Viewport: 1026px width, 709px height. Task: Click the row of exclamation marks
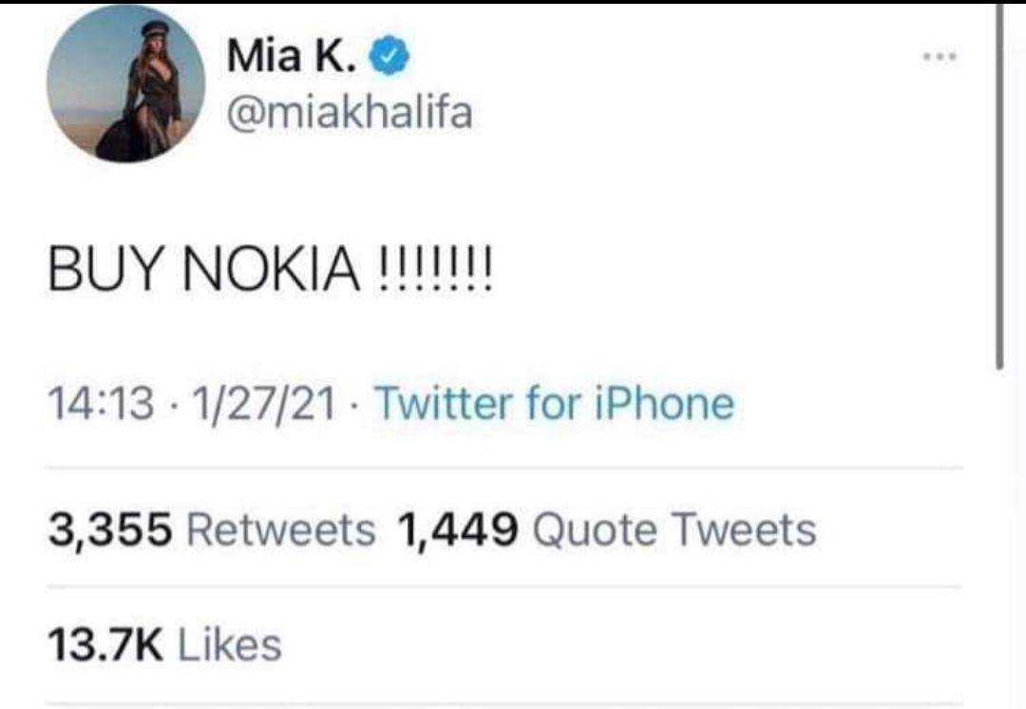436,270
